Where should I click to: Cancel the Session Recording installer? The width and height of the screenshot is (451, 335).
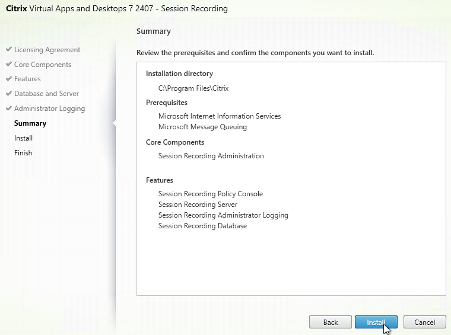(424, 322)
